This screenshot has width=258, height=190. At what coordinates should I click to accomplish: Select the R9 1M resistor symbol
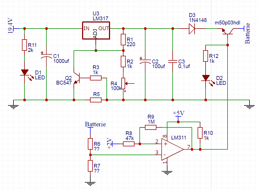tap(151, 127)
